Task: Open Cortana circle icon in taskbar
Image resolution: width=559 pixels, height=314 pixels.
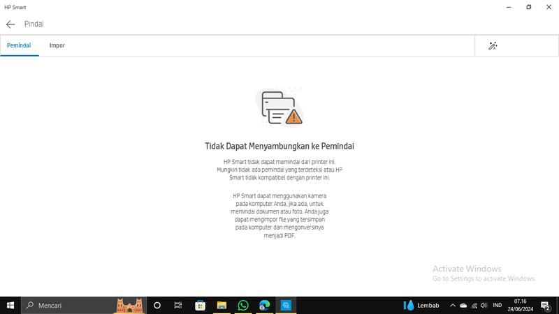Action: tap(157, 306)
